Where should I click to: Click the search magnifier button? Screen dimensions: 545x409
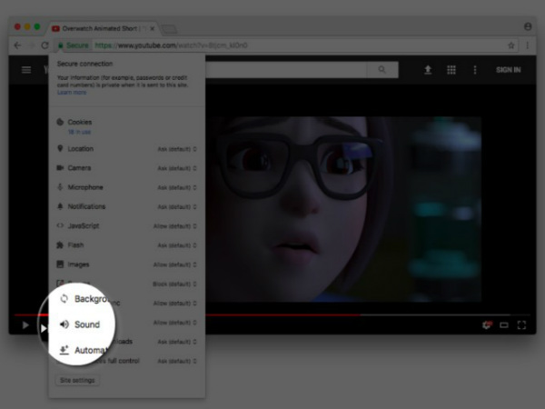pos(382,69)
